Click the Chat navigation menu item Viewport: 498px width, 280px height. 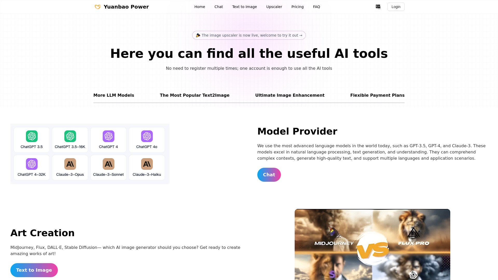tap(219, 7)
